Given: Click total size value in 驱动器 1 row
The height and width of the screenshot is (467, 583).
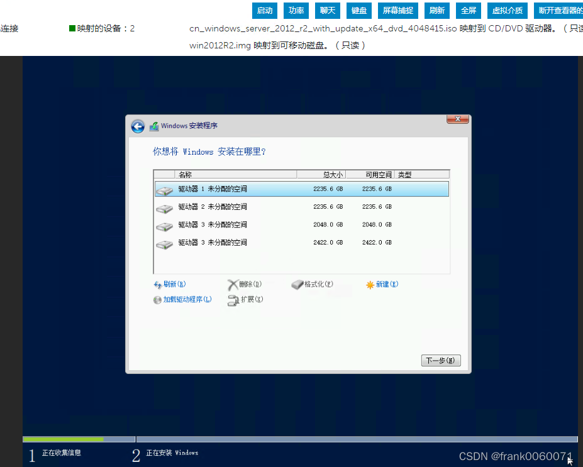Looking at the screenshot, I should (328, 189).
